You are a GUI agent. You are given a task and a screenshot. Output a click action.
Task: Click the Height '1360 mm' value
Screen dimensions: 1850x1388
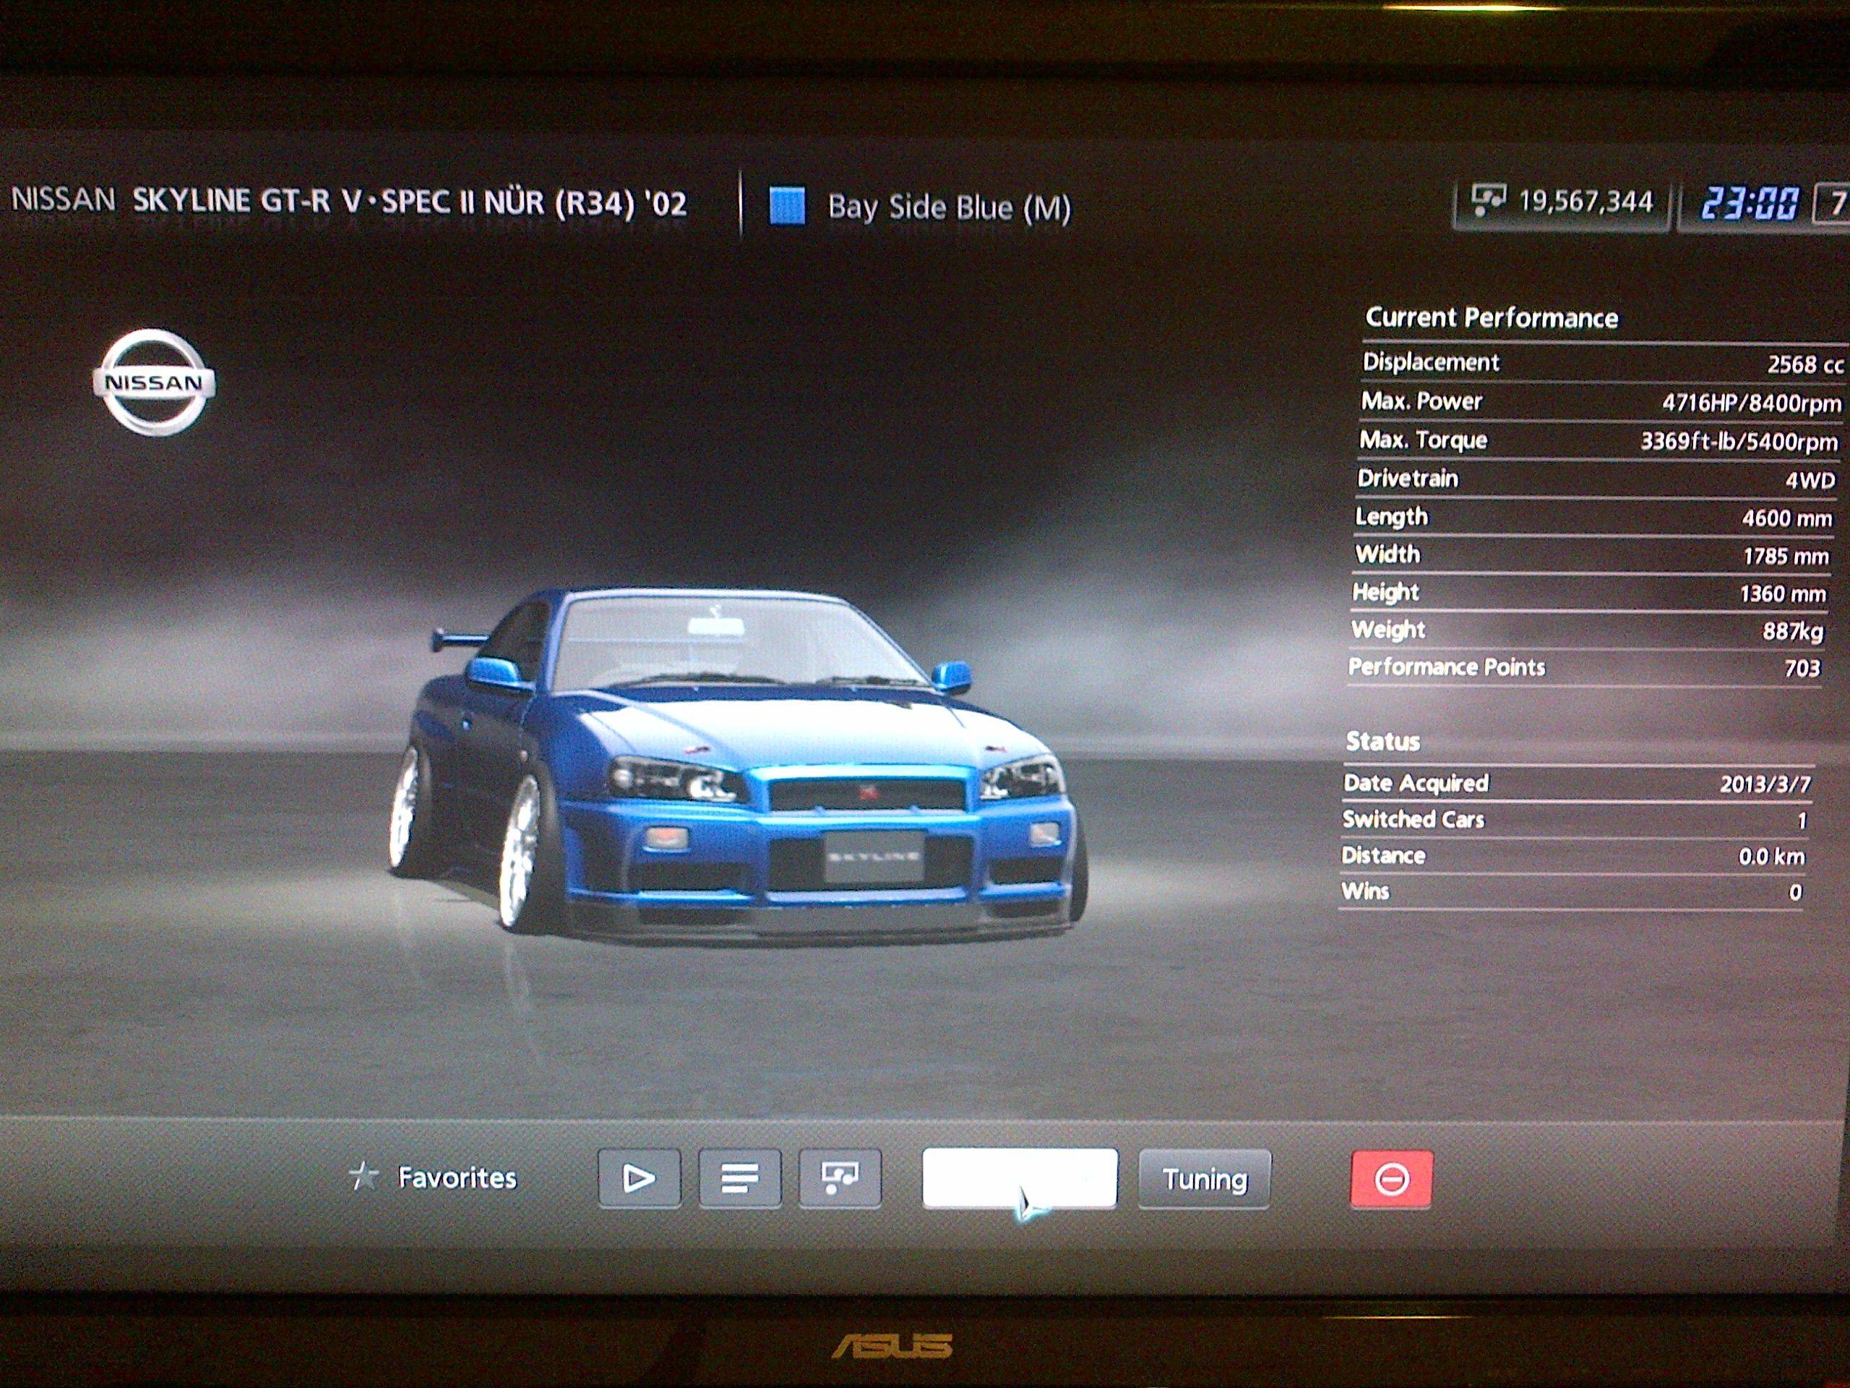point(1782,594)
